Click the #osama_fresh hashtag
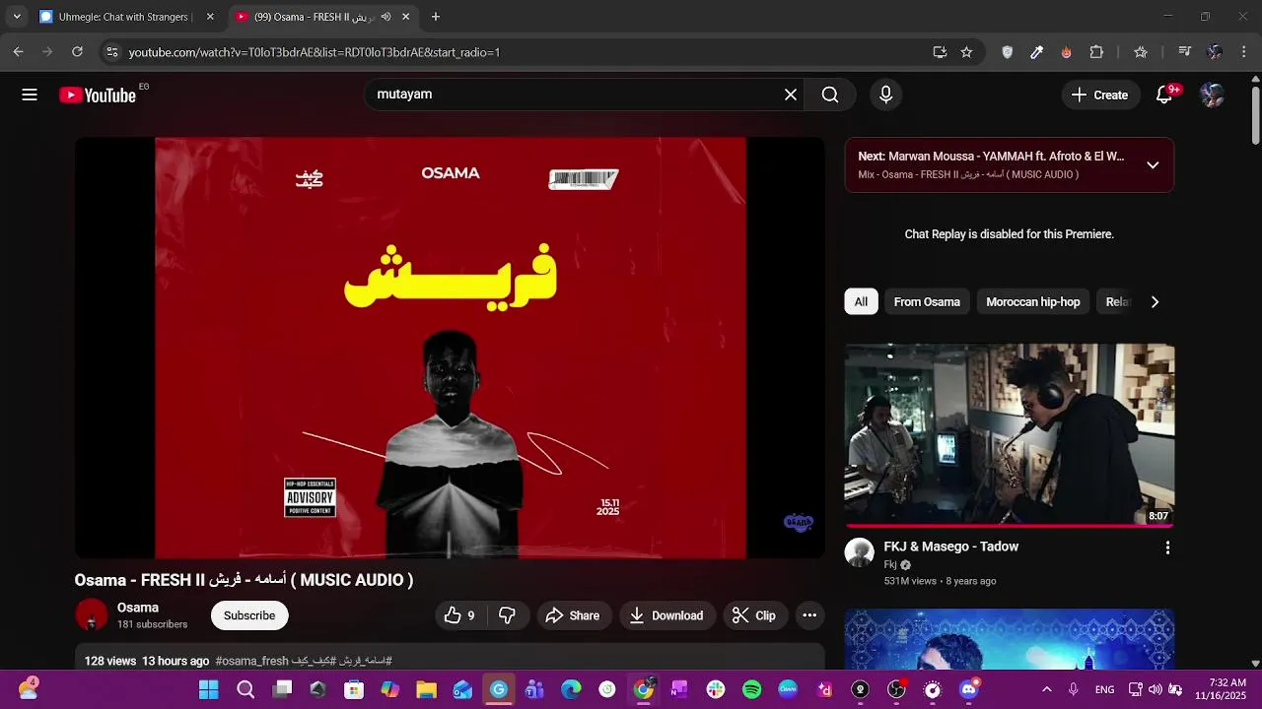The width and height of the screenshot is (1262, 709). (251, 661)
